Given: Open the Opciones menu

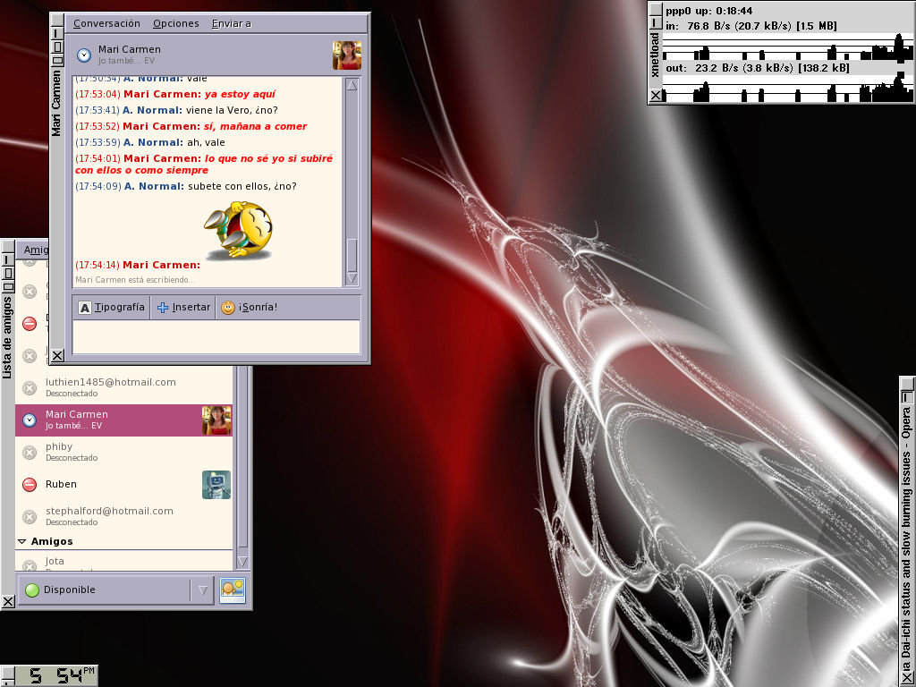Looking at the screenshot, I should point(176,23).
